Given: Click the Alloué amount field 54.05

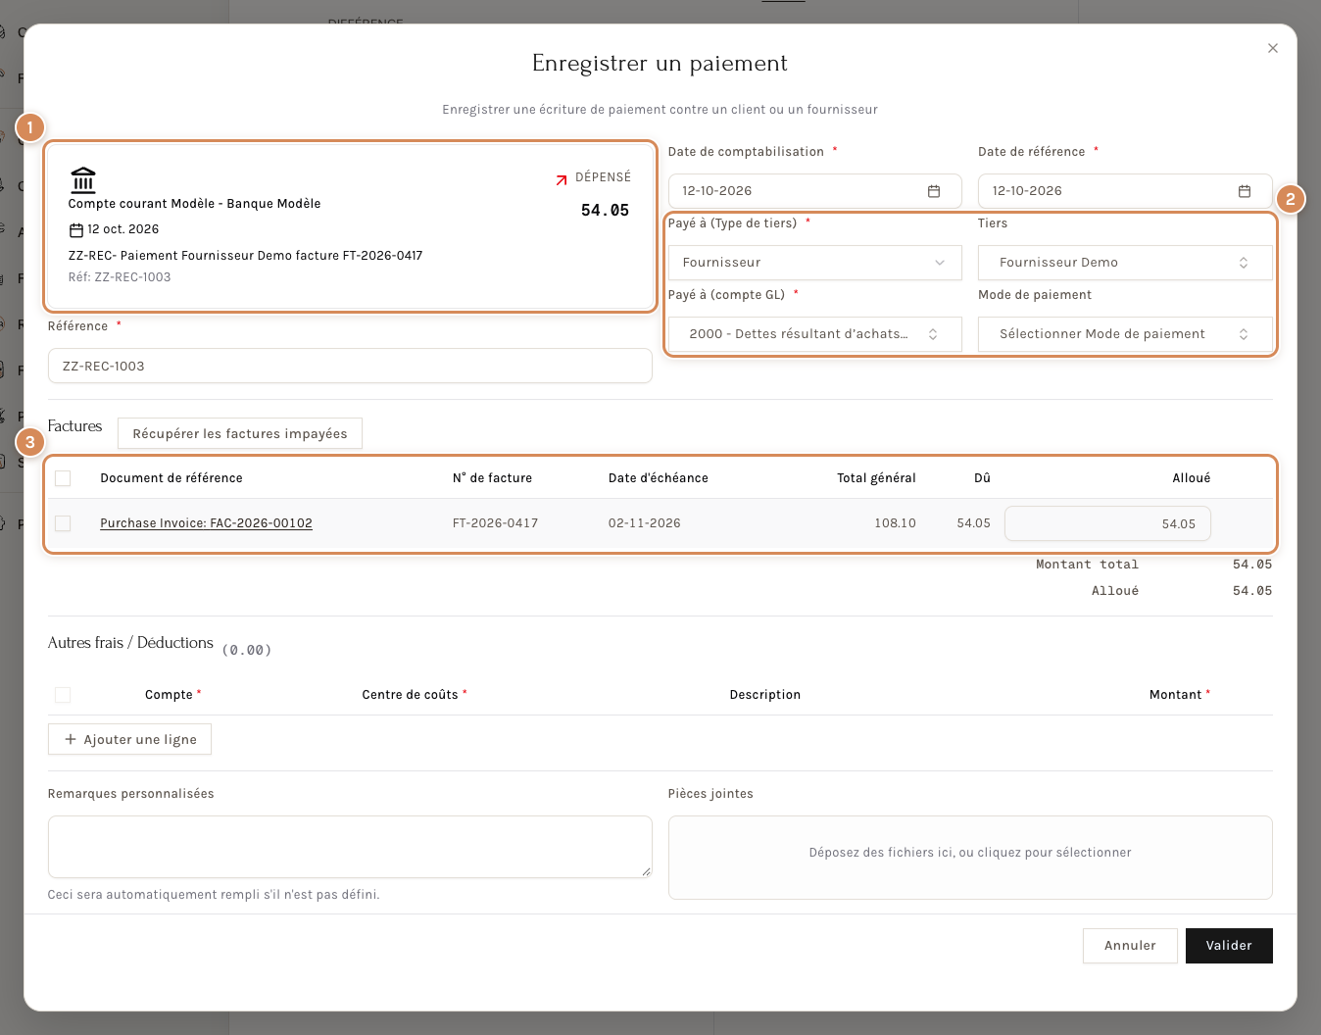Looking at the screenshot, I should [1107, 523].
